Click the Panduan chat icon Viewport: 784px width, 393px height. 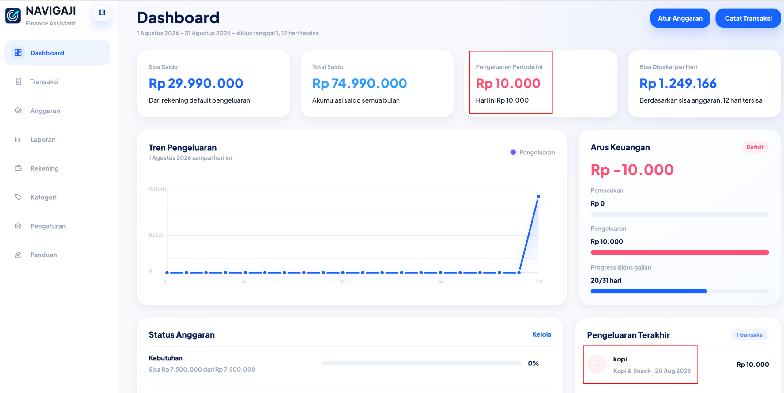click(x=18, y=255)
